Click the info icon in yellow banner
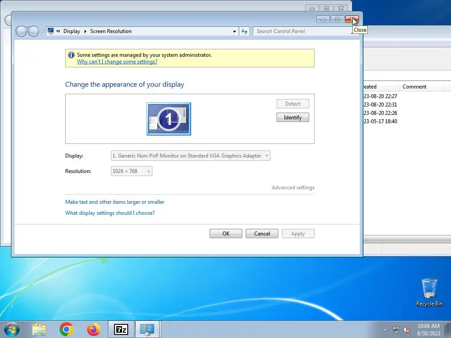The width and height of the screenshot is (451, 338). [71, 55]
